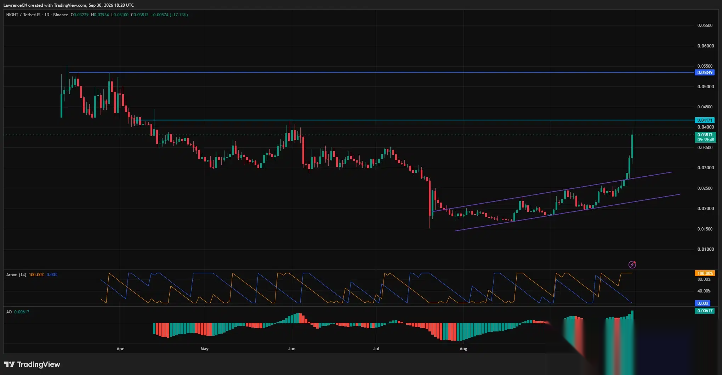The image size is (722, 375).
Task: Click the AO 0.00617 value tag on axis
Action: [705, 311]
